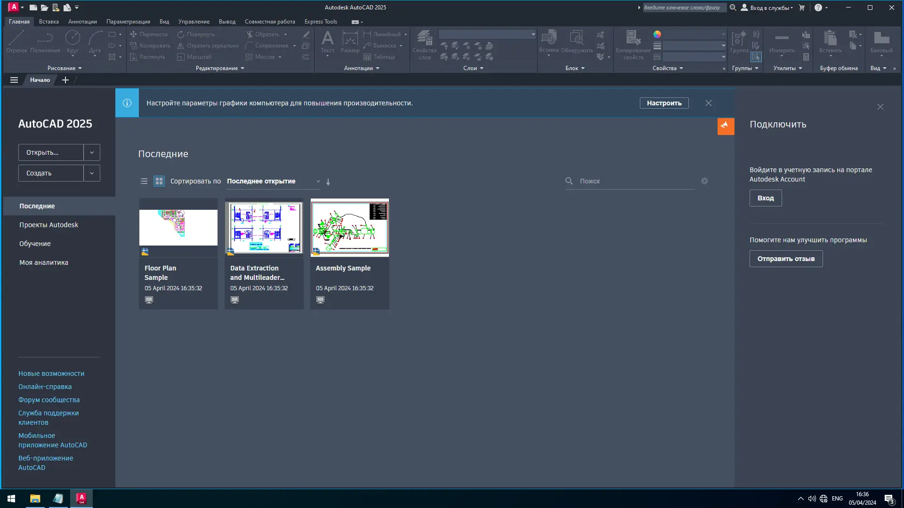Open the Вставка ribbon tab
Image resolution: width=904 pixels, height=508 pixels.
[x=49, y=22]
